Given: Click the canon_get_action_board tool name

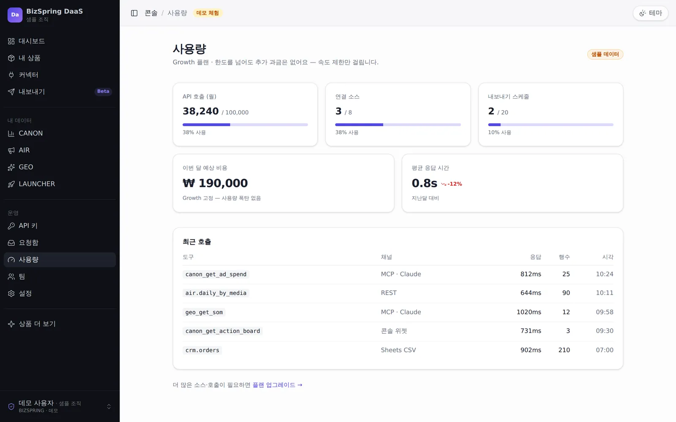Looking at the screenshot, I should pyautogui.click(x=223, y=331).
